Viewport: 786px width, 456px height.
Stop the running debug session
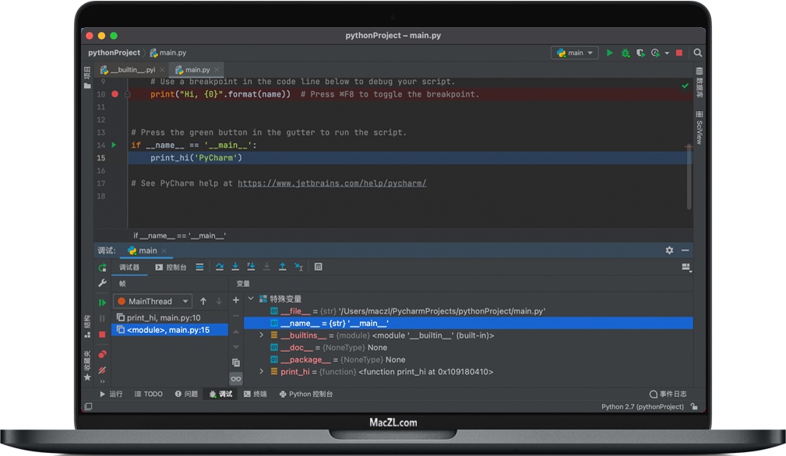click(x=101, y=335)
